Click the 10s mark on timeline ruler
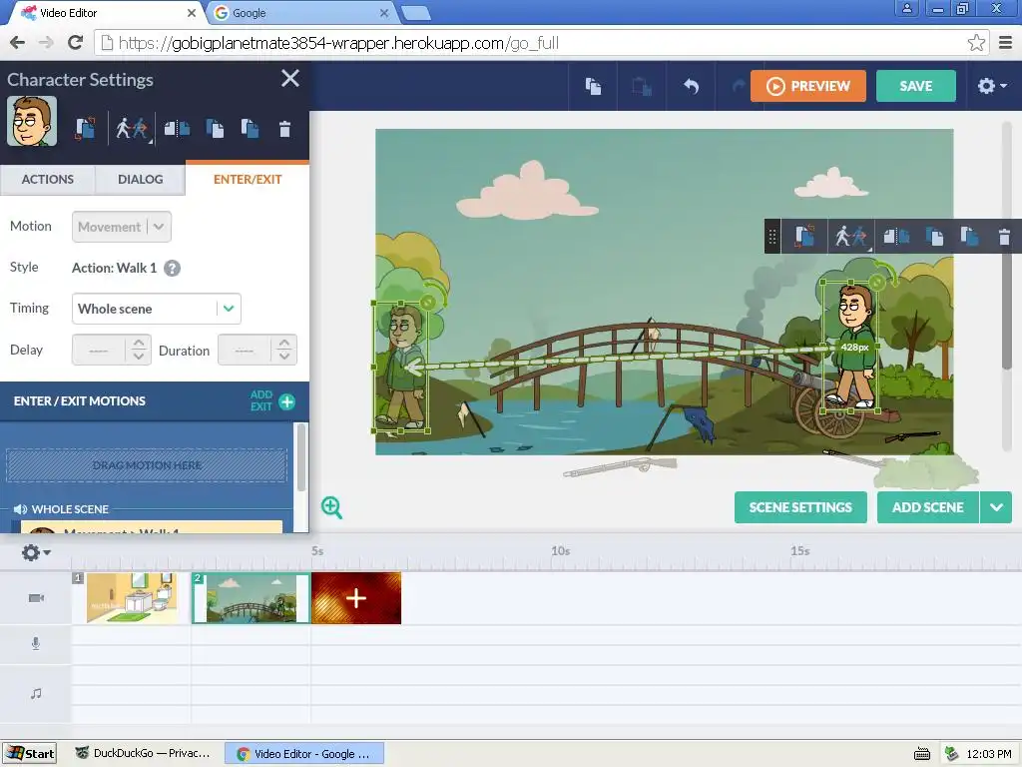Image resolution: width=1022 pixels, height=767 pixels. 561,551
